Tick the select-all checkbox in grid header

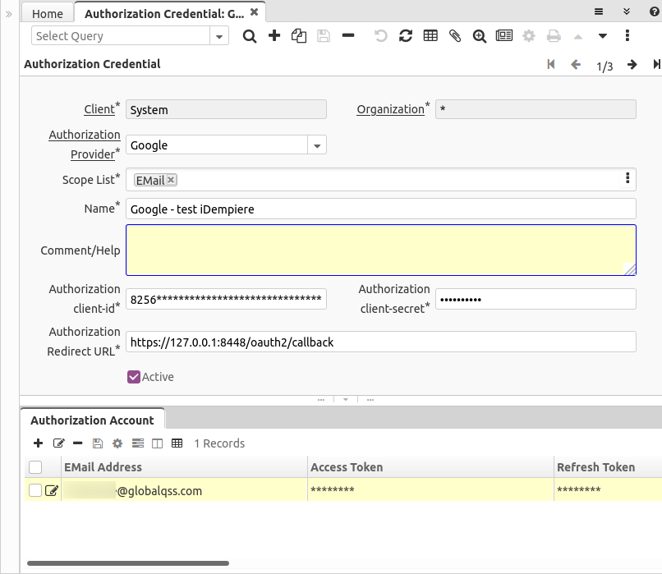click(35, 467)
